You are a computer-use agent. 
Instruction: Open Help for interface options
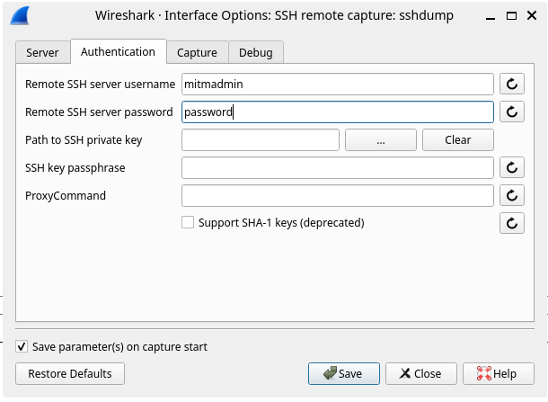pos(496,373)
